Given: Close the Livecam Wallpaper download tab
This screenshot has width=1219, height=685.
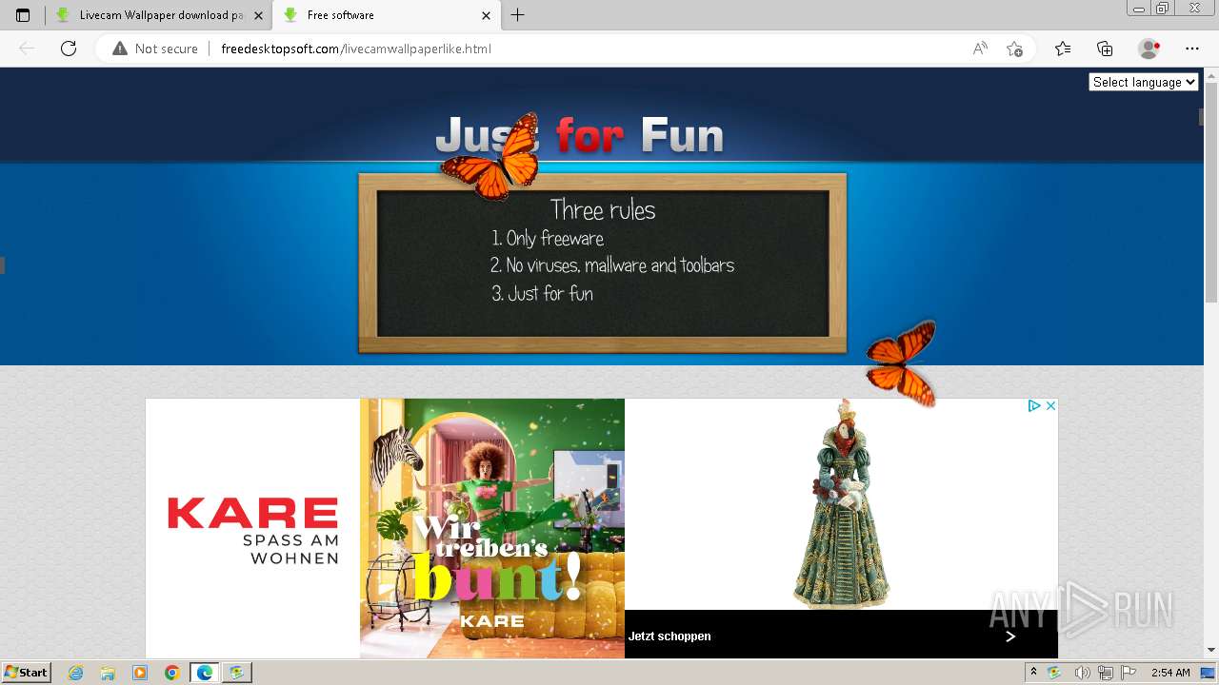Looking at the screenshot, I should [x=258, y=15].
